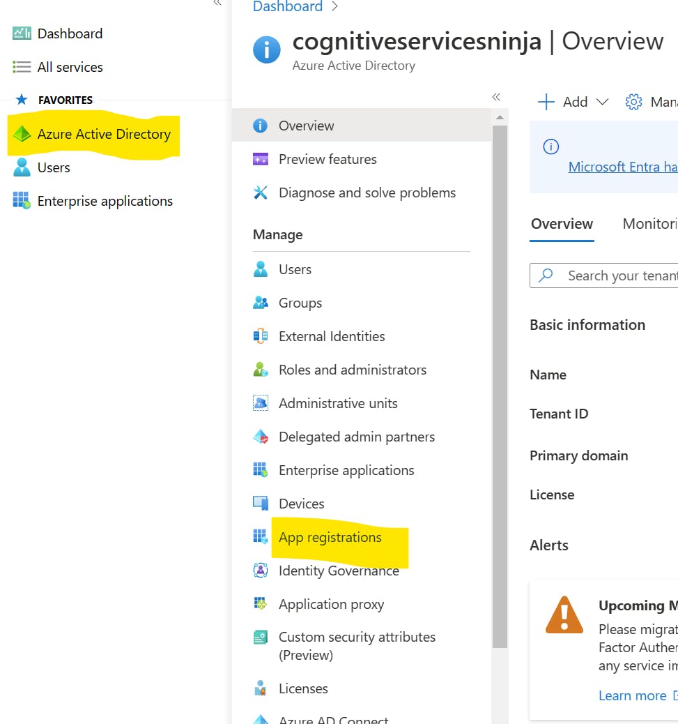678x724 pixels.
Task: Collapse the left portal sidebar chevron
Action: tap(217, 3)
